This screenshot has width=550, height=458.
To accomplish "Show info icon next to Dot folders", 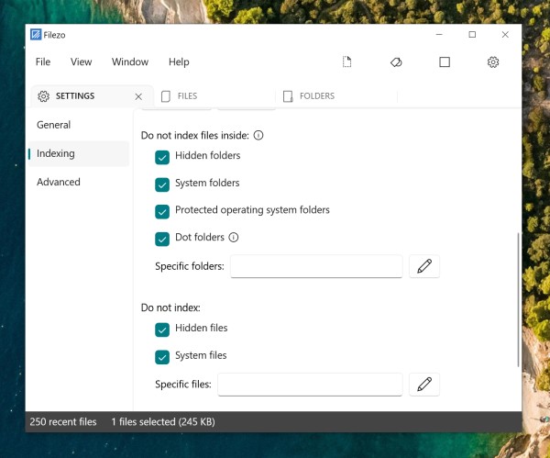I will [x=234, y=238].
